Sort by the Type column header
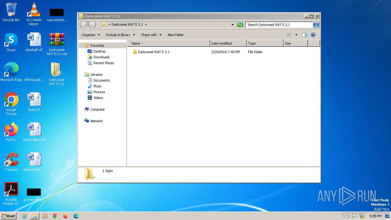 coord(265,43)
